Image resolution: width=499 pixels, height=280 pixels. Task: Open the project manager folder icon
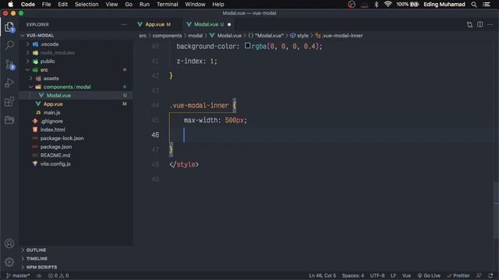coord(9,120)
